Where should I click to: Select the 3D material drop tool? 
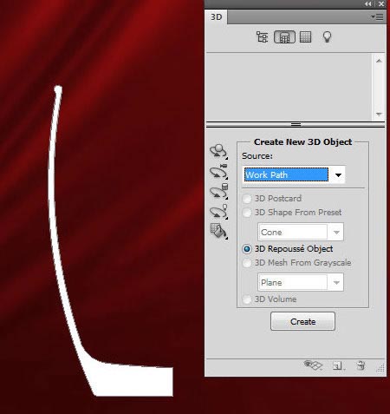218,231
